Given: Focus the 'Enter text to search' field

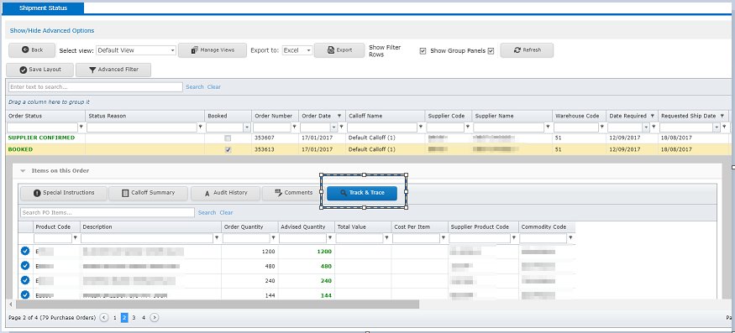Looking at the screenshot, I should click(96, 87).
